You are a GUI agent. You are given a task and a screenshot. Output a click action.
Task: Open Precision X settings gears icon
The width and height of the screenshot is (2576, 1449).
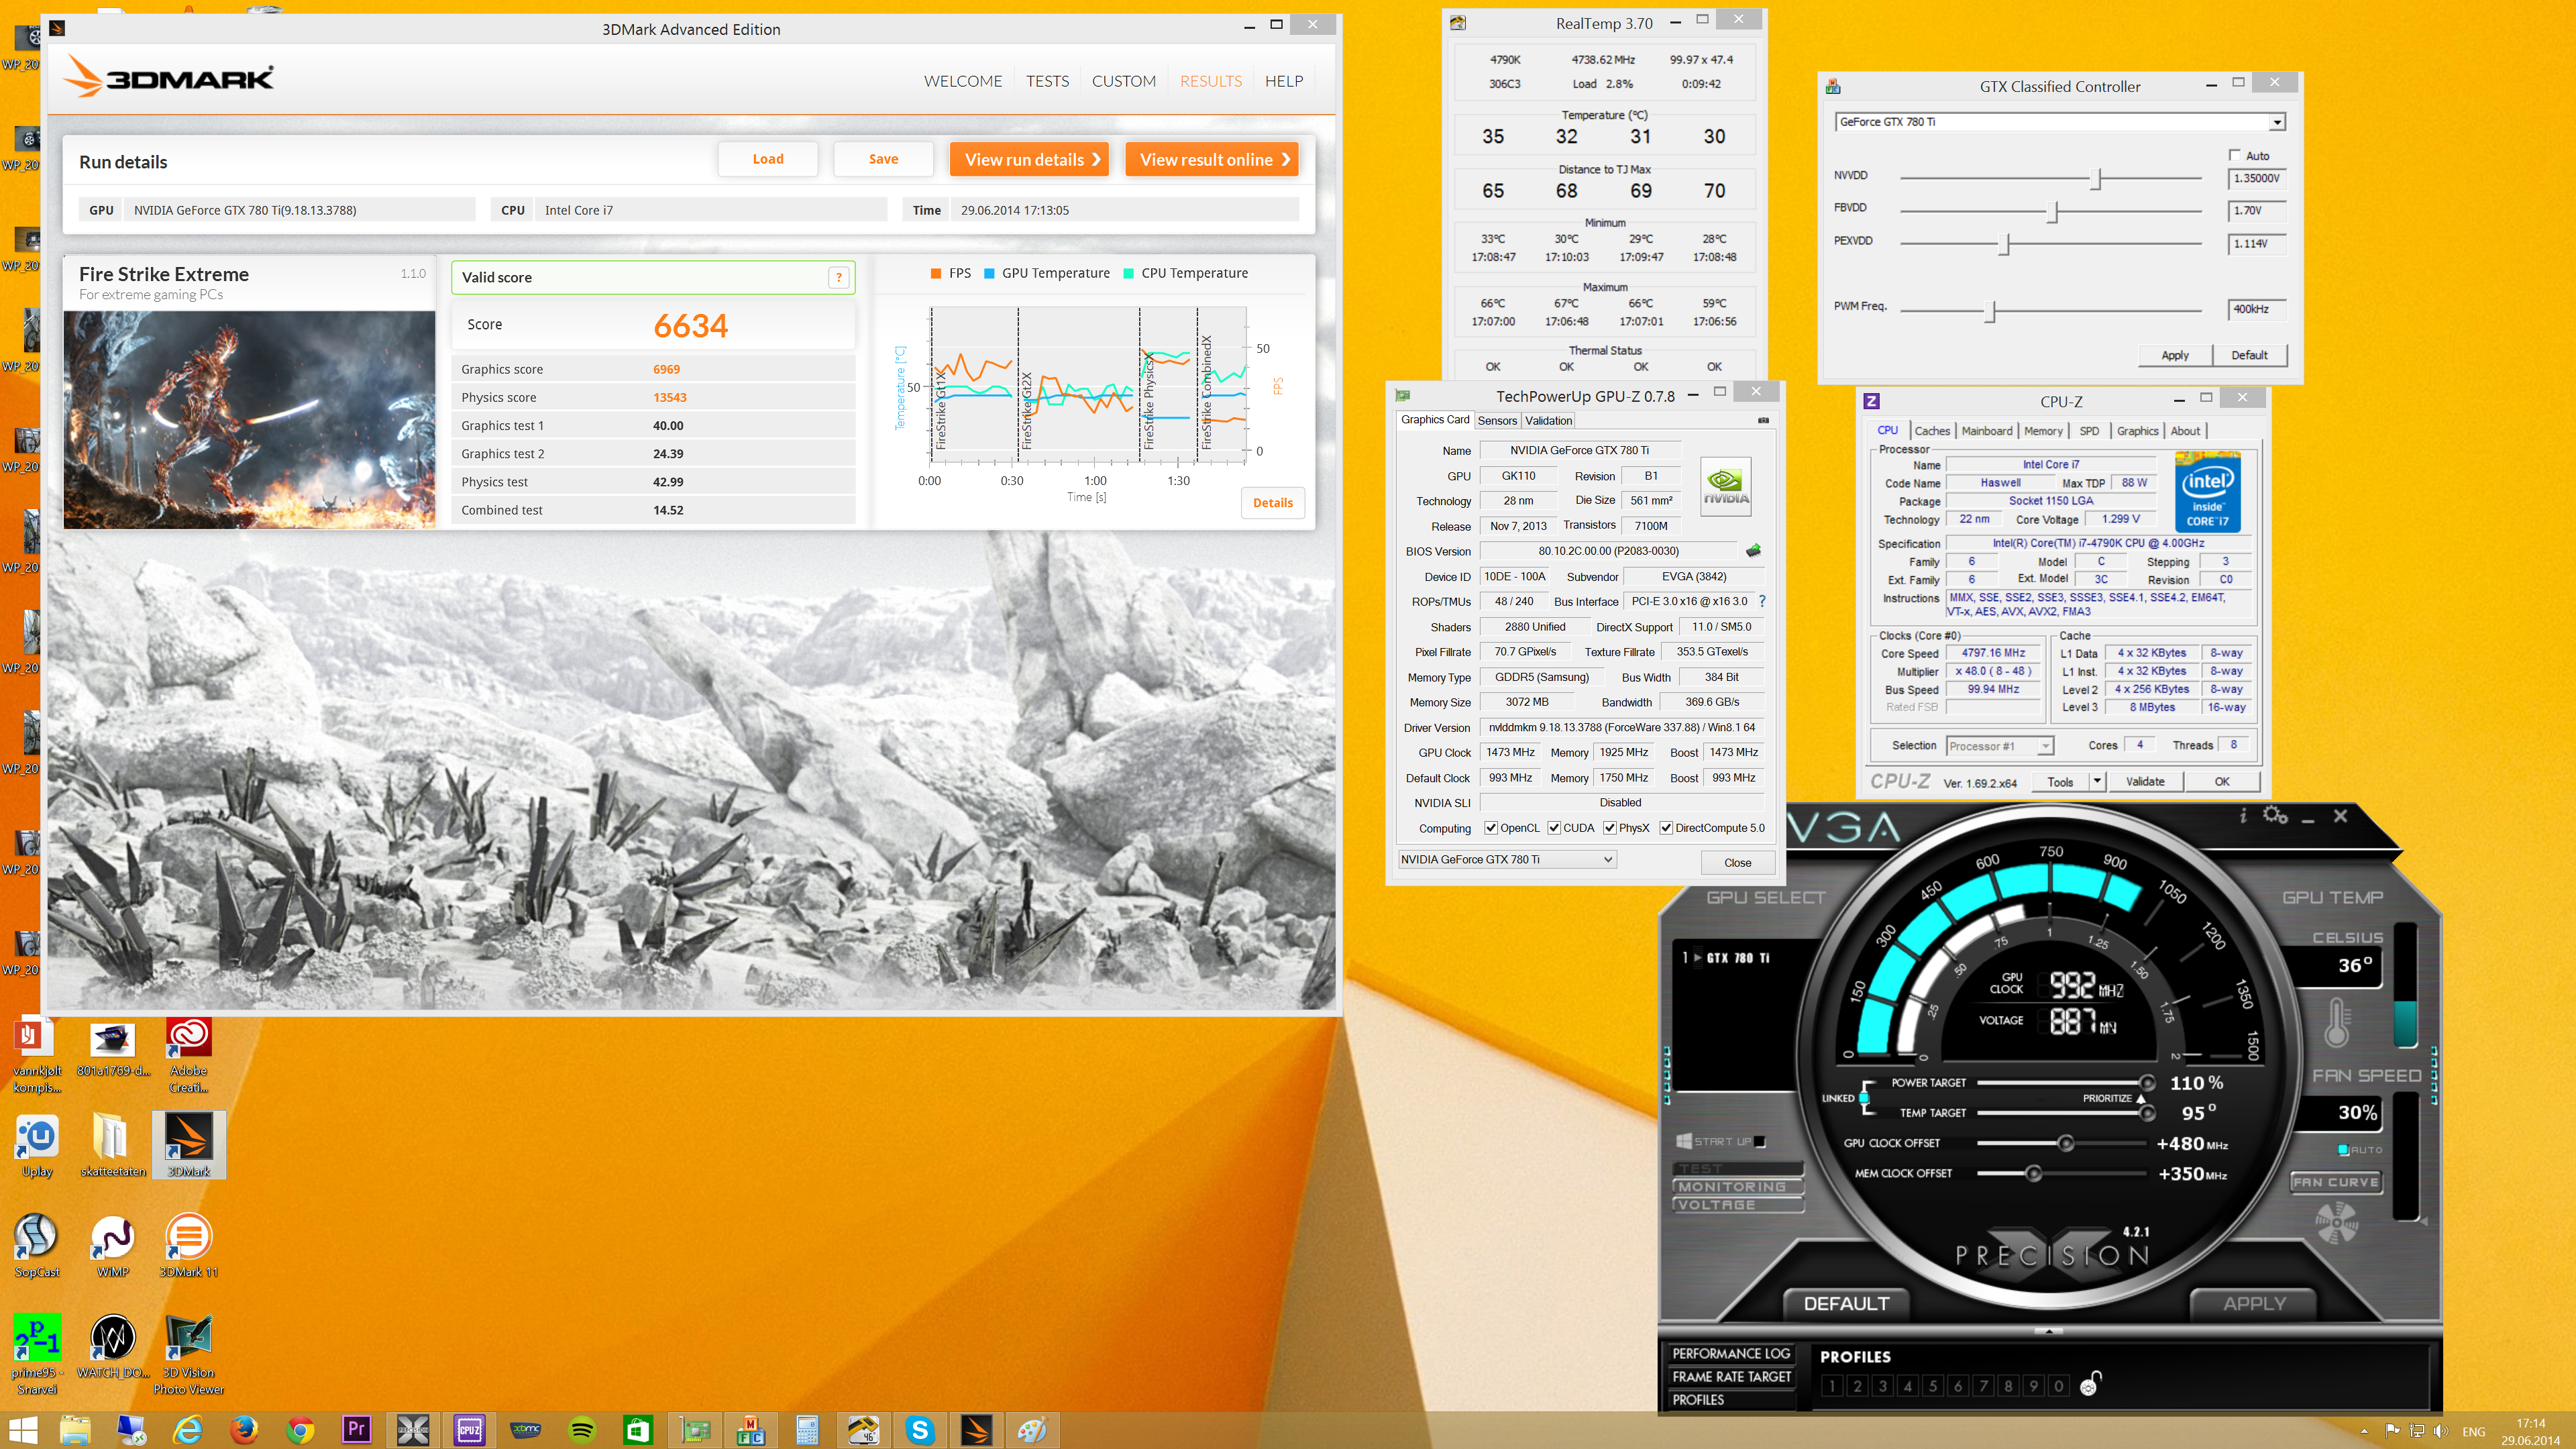point(2276,816)
